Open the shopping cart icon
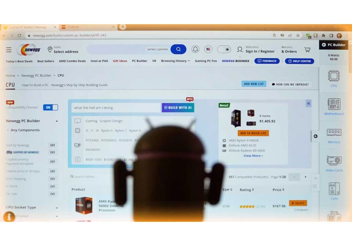The image size is (352, 246). [308, 50]
